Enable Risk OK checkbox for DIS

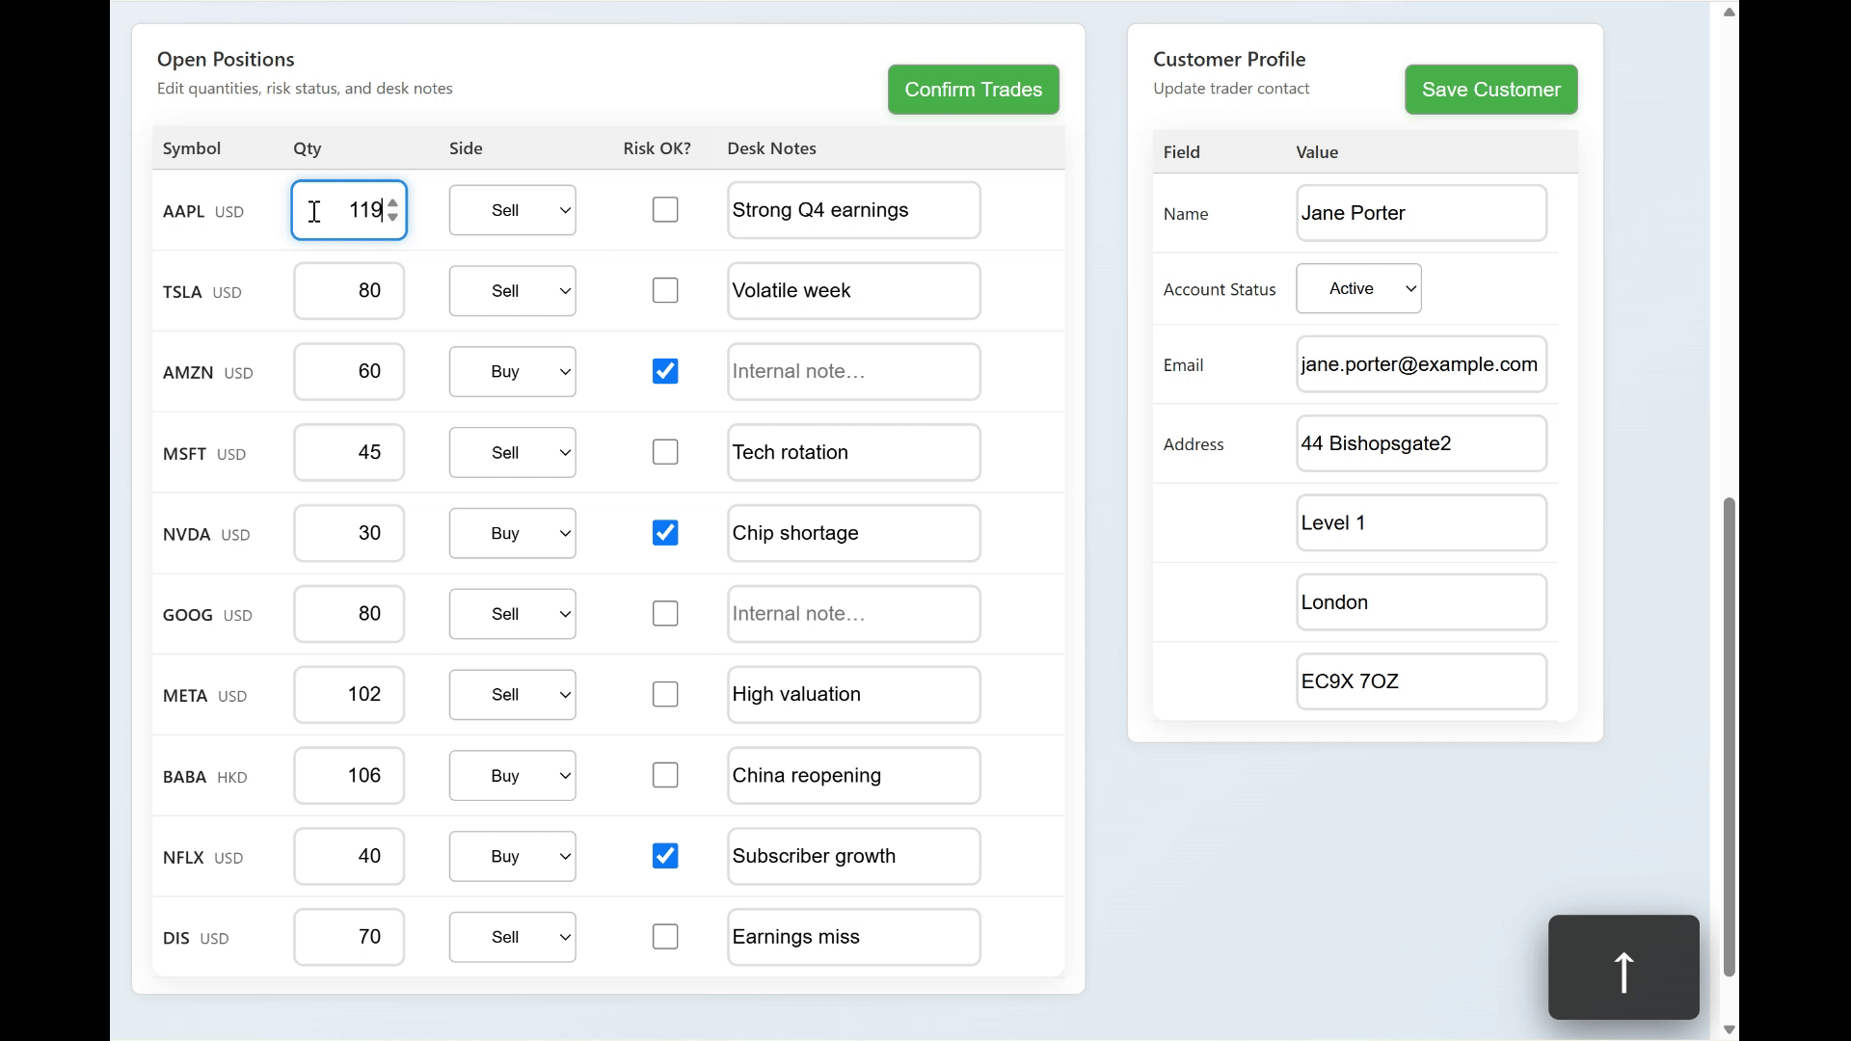[665, 937]
